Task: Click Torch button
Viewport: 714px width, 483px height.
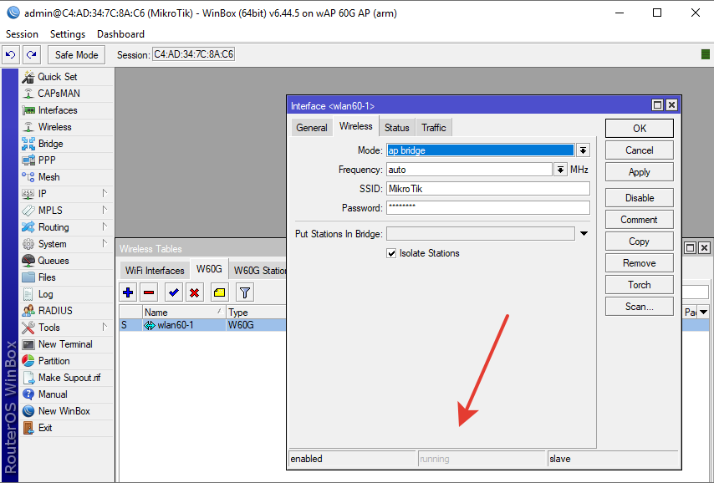Action: (x=640, y=285)
